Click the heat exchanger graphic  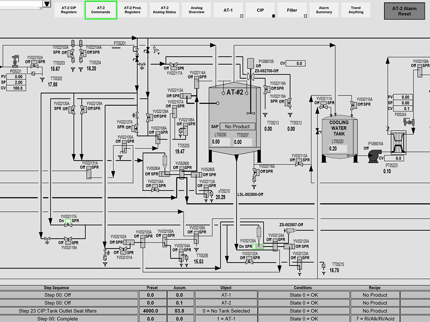pyautogui.click(x=399, y=143)
